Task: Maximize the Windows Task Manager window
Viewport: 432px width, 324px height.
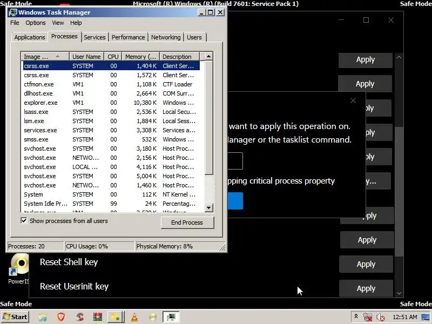Action: (210, 12)
